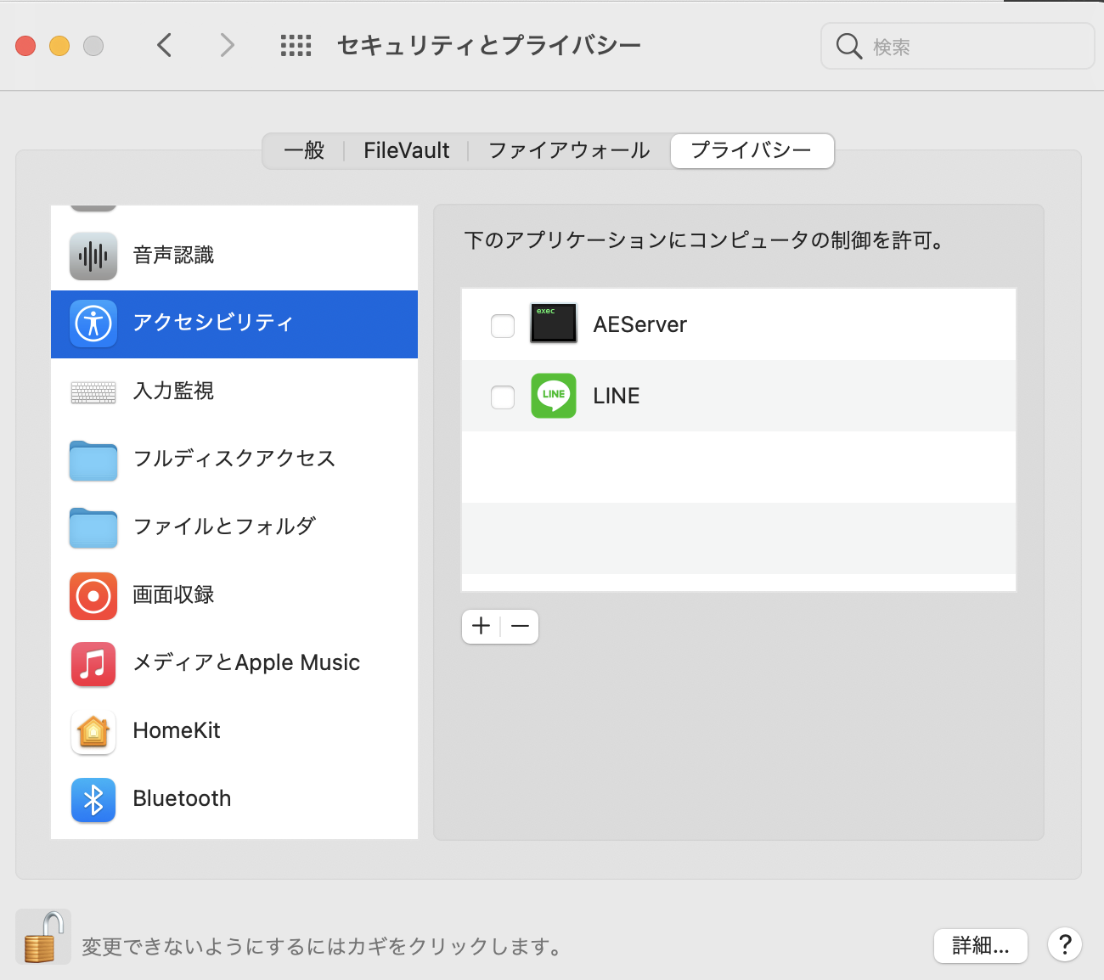
Task: Click the padlock to prevent changes
Action: point(43,937)
